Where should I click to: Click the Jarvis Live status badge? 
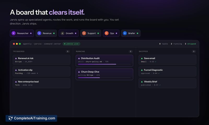point(71,44)
